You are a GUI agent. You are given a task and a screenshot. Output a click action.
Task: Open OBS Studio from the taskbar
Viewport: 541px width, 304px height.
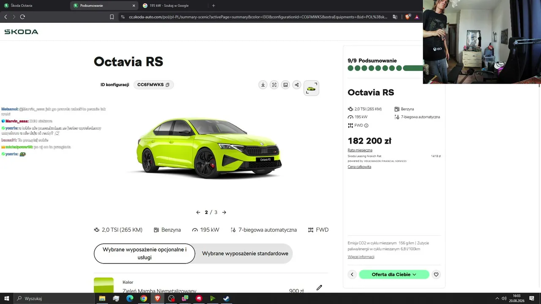pyautogui.click(x=171, y=299)
